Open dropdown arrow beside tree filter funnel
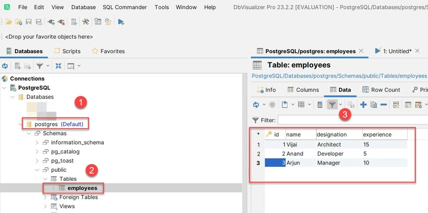Viewport: 428px width, 213px height. [x=48, y=66]
